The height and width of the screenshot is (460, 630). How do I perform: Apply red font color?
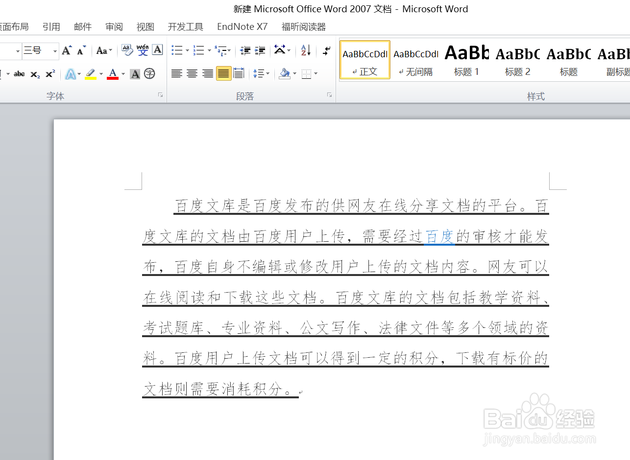click(113, 74)
